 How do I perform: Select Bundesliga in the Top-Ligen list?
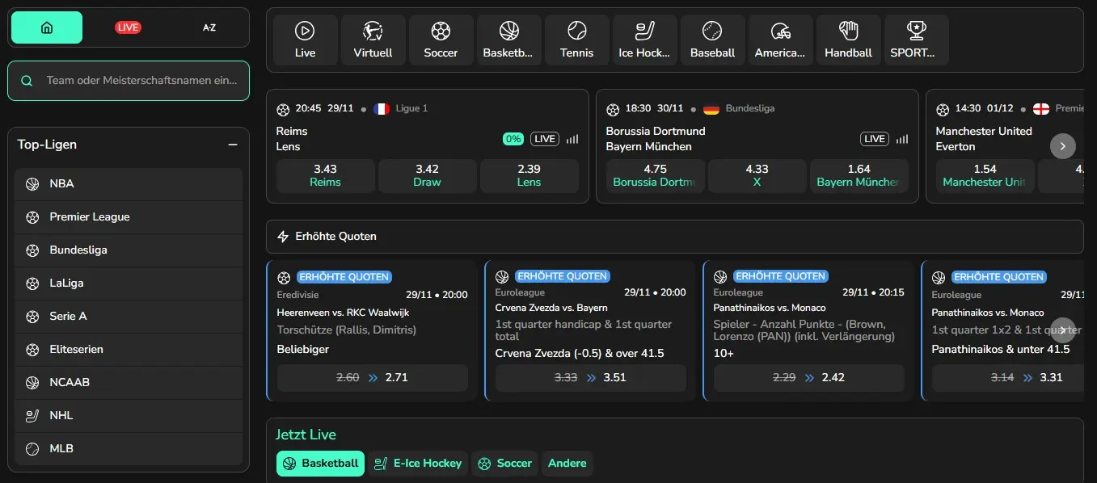(x=129, y=250)
